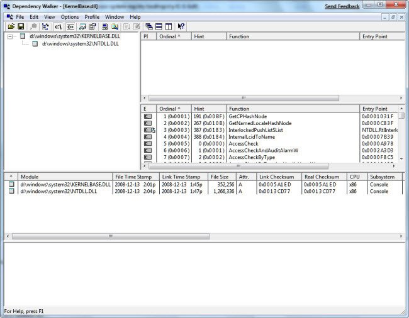Click the Open file toolbar icon
The width and height of the screenshot is (409, 318).
11,26
